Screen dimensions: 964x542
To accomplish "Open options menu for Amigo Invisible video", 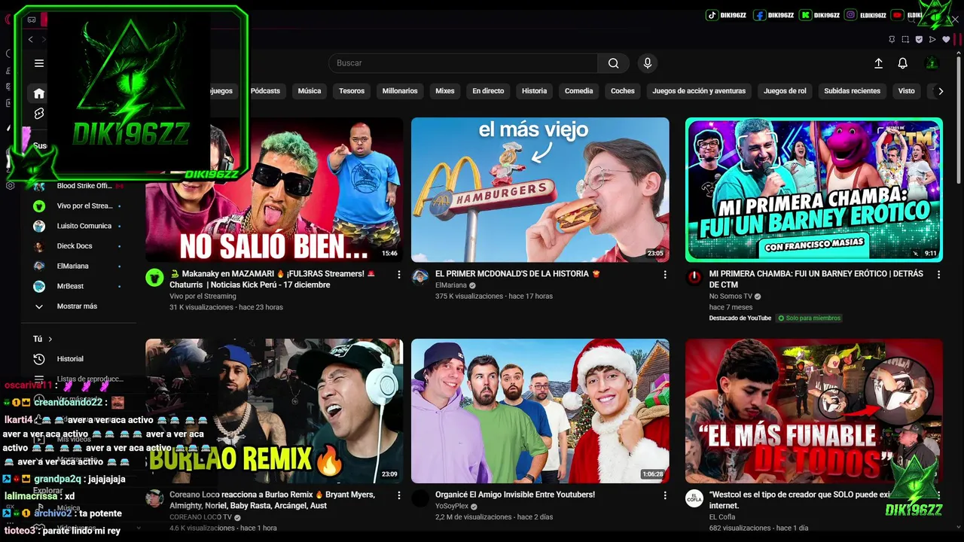I will (x=665, y=496).
